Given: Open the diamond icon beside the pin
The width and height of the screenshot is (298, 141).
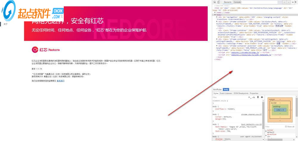Looking at the screenshot, I should pos(262,97).
